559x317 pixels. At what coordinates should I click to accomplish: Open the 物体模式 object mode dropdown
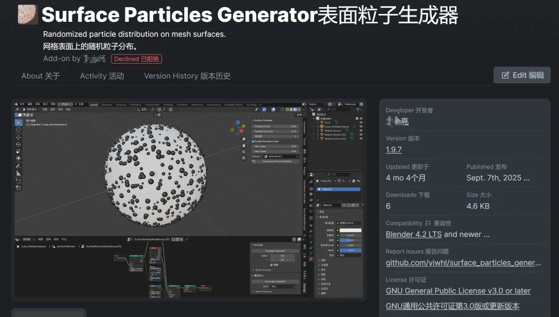(31, 109)
